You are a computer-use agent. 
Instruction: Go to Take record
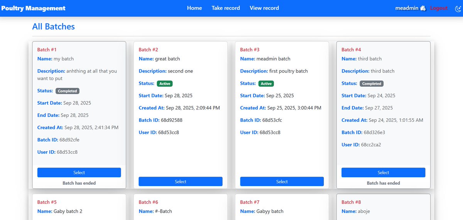tap(226, 8)
